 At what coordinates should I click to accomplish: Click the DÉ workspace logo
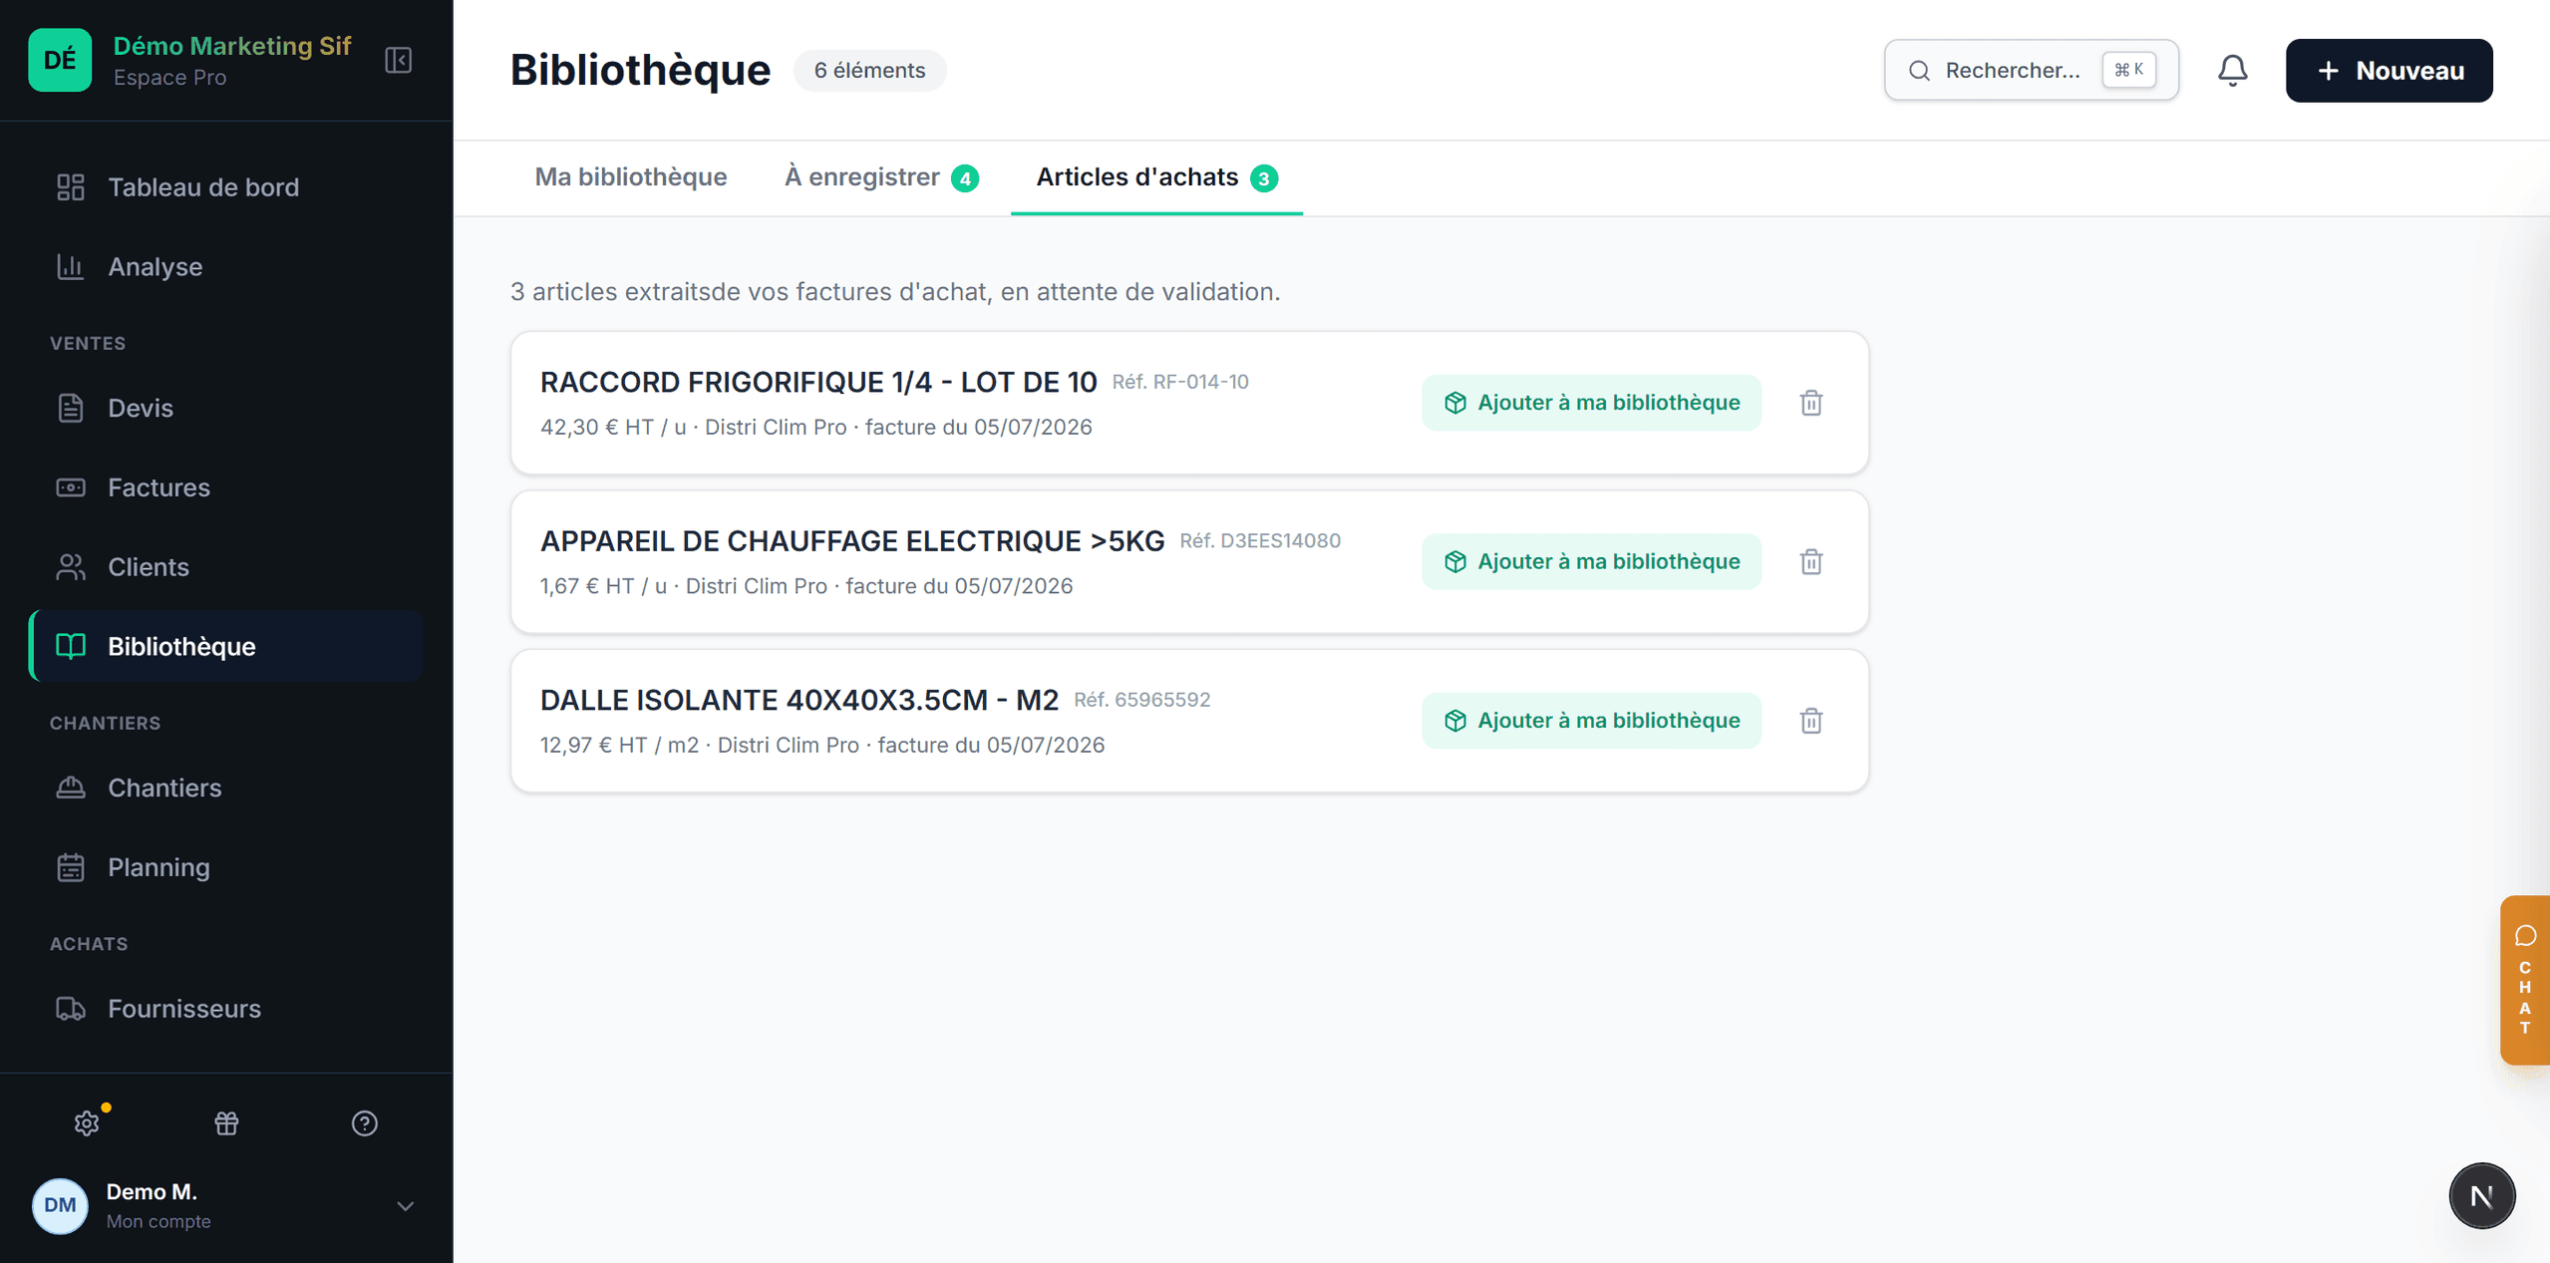(60, 60)
